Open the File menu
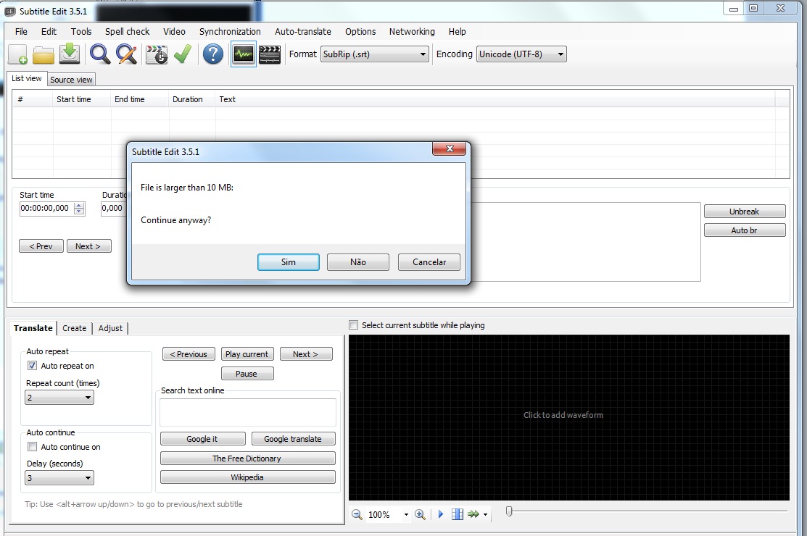Viewport: 807px width, 536px height. coord(21,31)
